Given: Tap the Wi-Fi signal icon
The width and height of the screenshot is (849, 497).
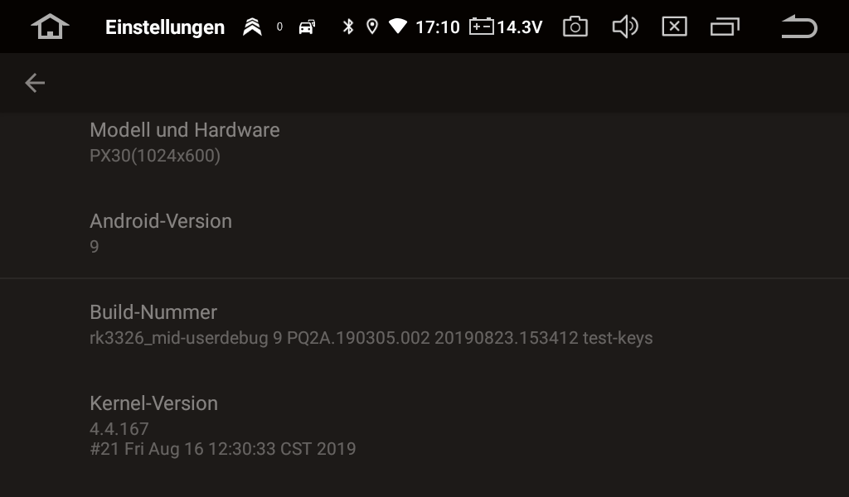Looking at the screenshot, I should coord(398,26).
